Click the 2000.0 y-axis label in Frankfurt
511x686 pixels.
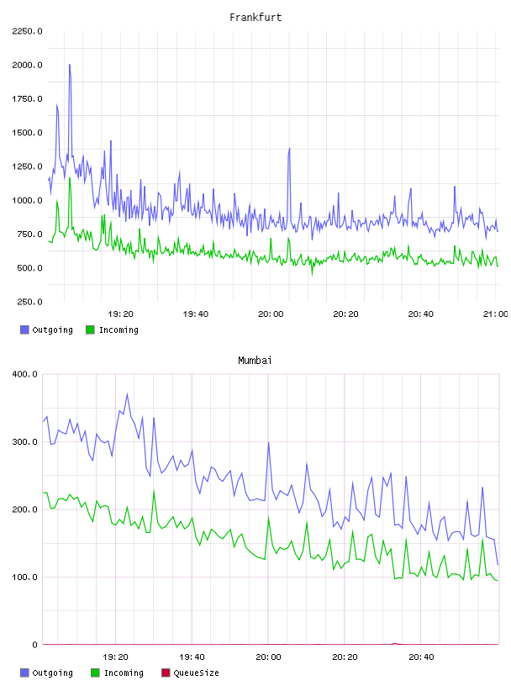[x=27, y=65]
